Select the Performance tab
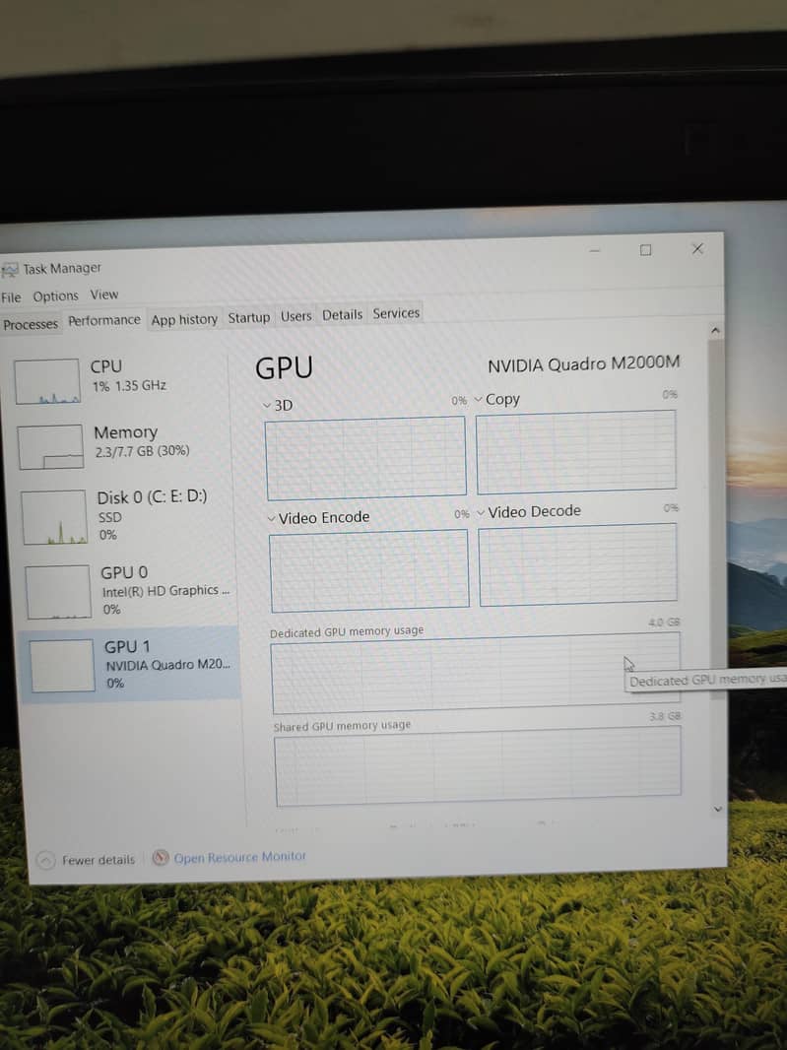 point(103,320)
